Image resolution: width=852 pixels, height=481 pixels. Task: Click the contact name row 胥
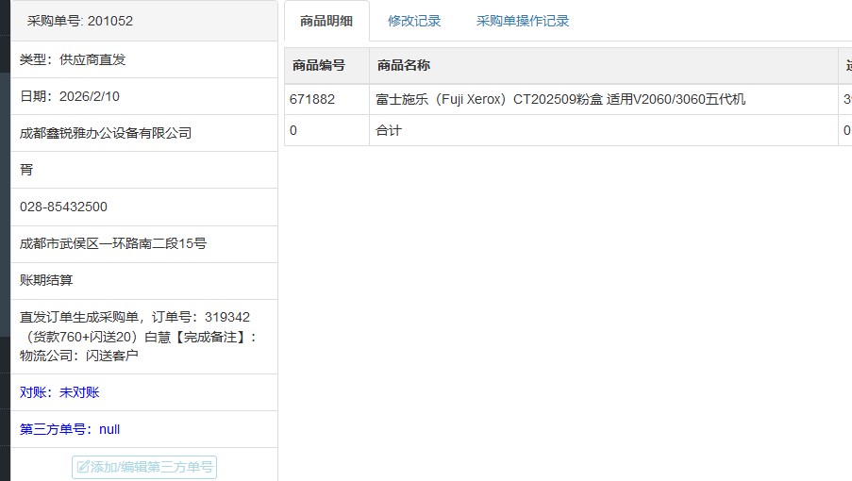point(26,170)
